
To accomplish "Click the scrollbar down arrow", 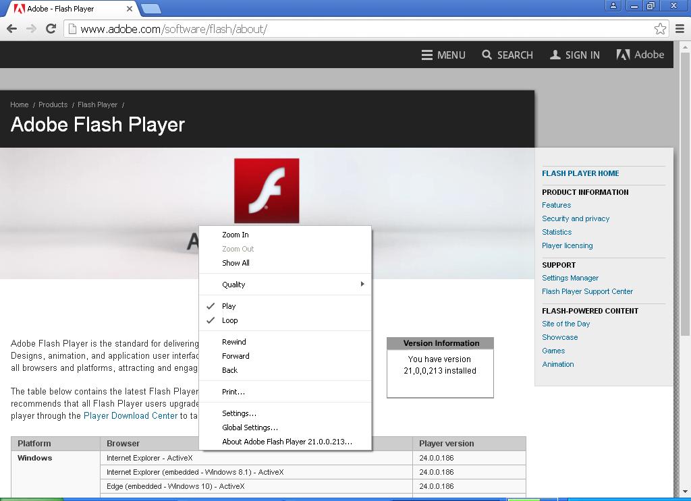I will click(686, 492).
